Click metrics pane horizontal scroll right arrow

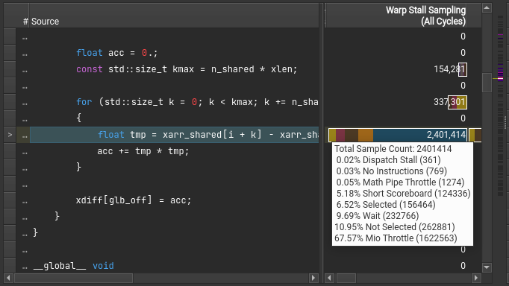pos(476,278)
